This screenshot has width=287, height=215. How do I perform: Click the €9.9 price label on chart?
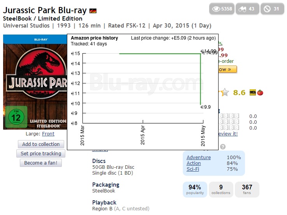point(206,107)
